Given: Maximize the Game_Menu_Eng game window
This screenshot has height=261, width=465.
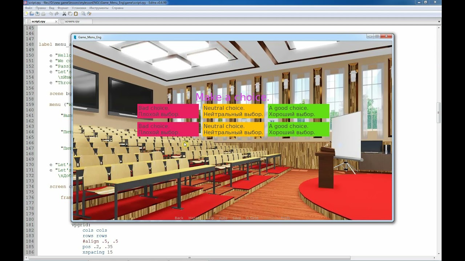Looking at the screenshot, I should [377, 36].
